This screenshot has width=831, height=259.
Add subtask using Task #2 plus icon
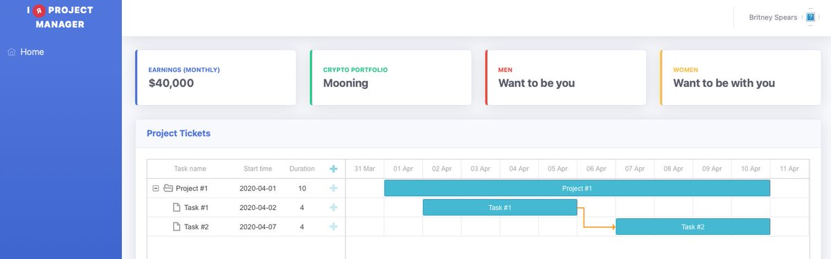click(333, 227)
